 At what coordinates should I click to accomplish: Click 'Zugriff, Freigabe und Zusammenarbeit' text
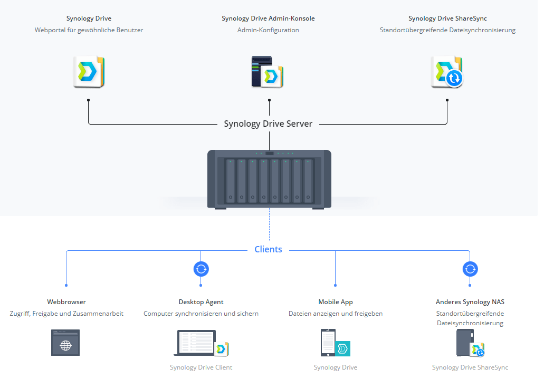(x=66, y=314)
